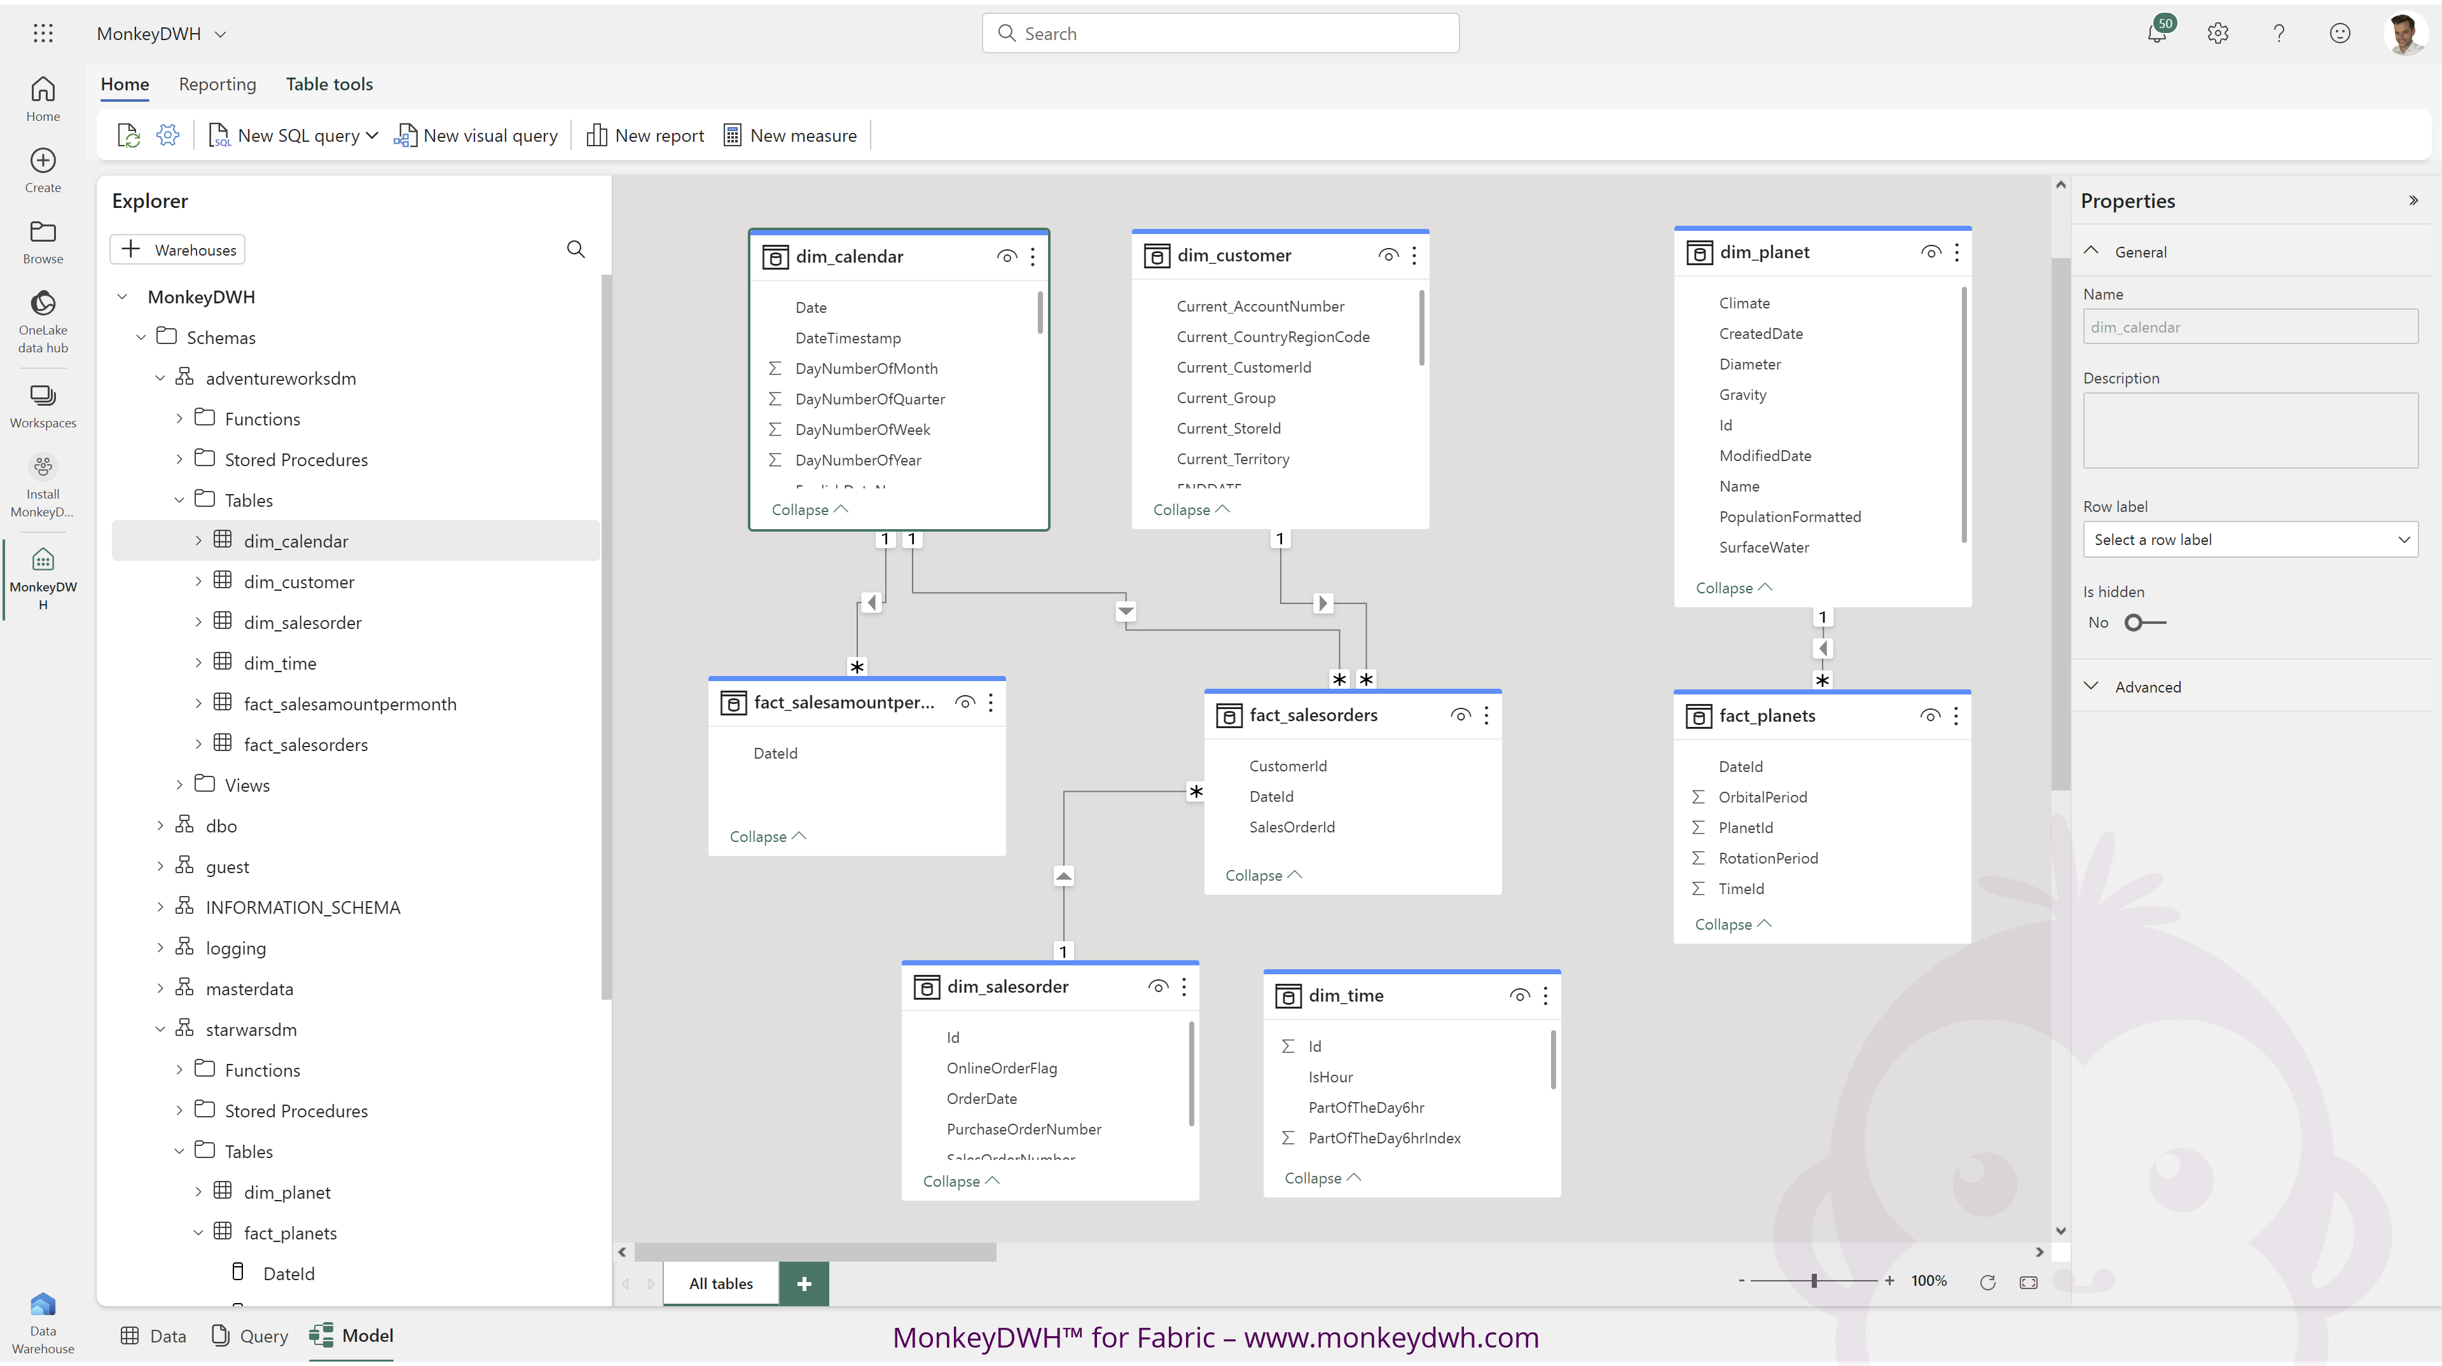2442x1366 pixels.
Task: Toggle visibility of dim_salesorder table
Action: 1159,987
